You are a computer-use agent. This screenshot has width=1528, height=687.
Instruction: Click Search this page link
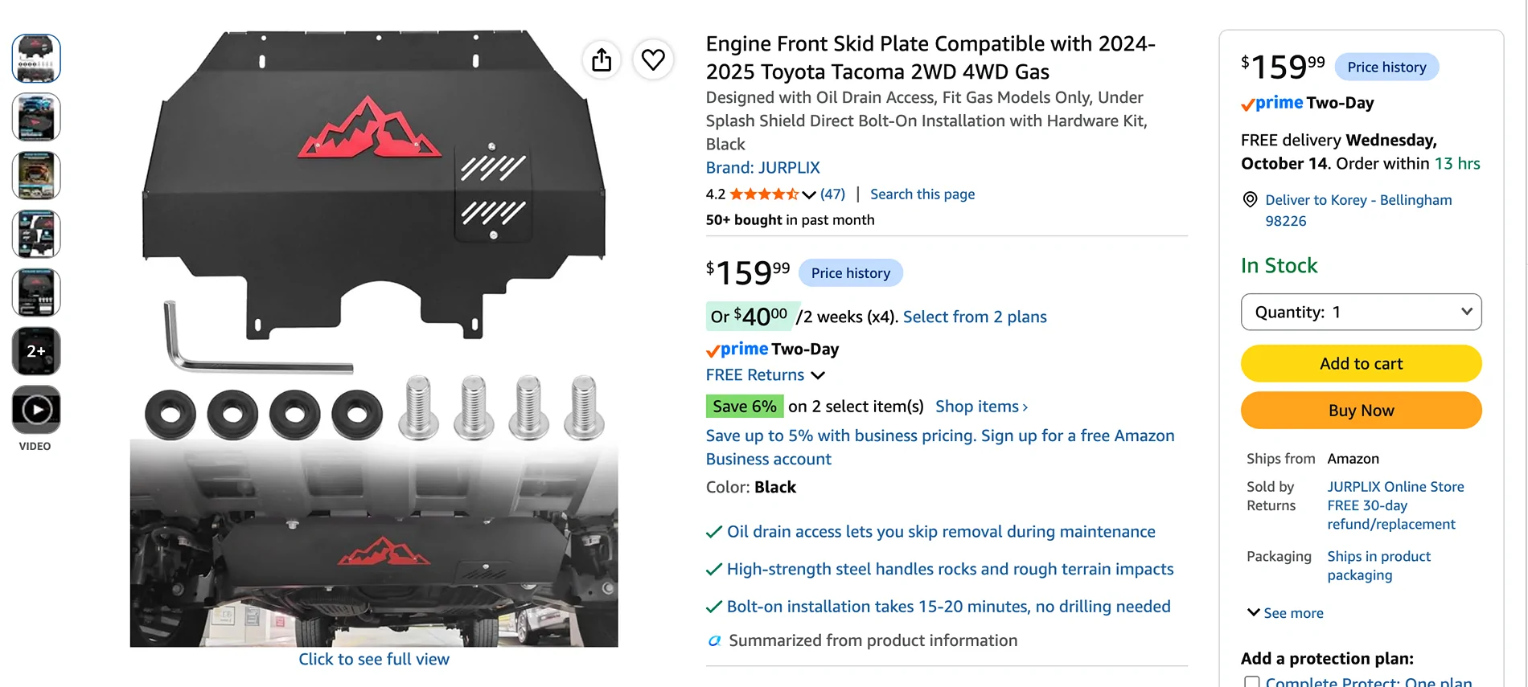point(922,194)
